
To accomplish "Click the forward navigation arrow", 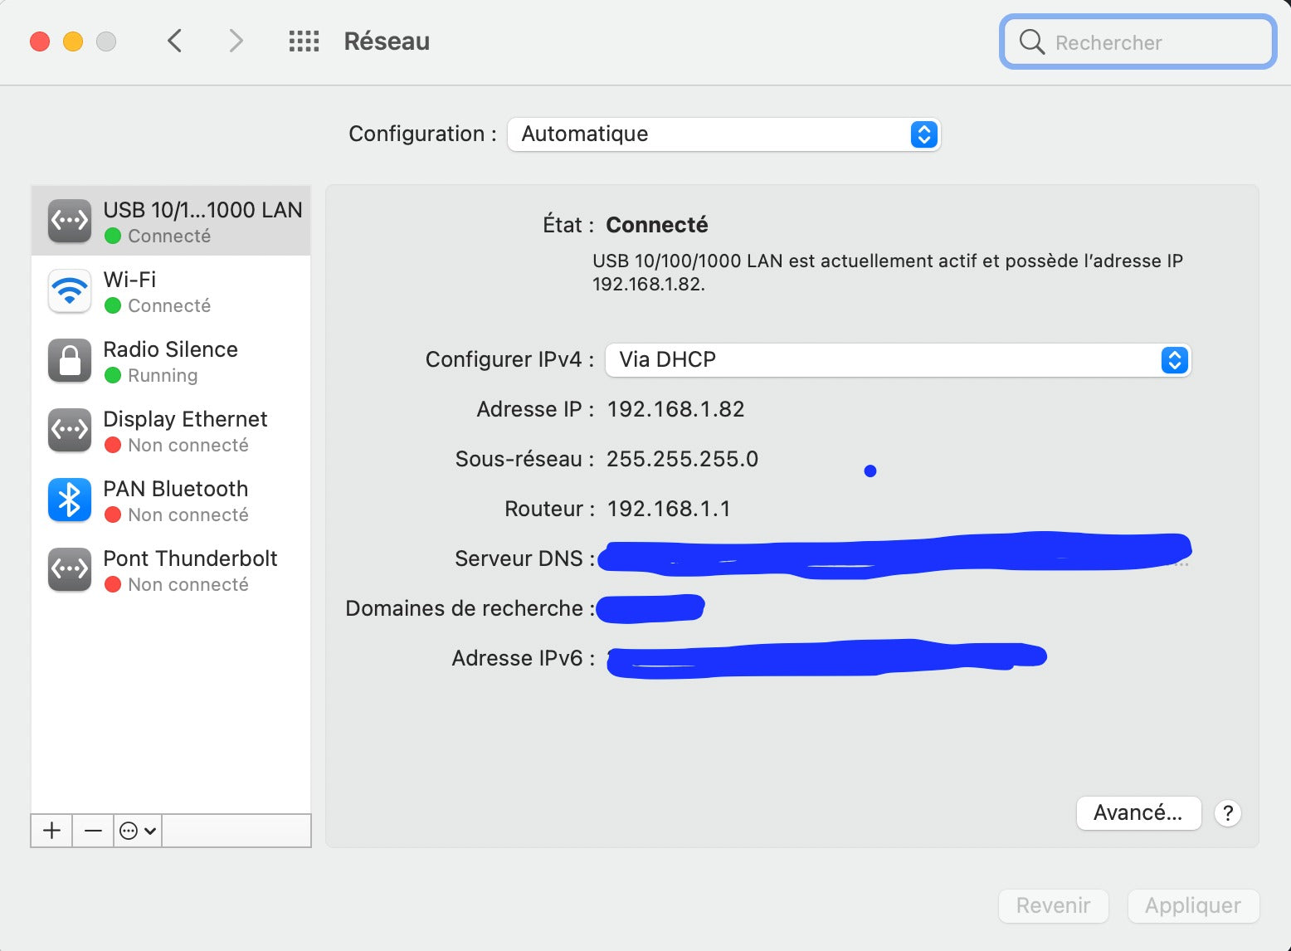I will (x=236, y=41).
